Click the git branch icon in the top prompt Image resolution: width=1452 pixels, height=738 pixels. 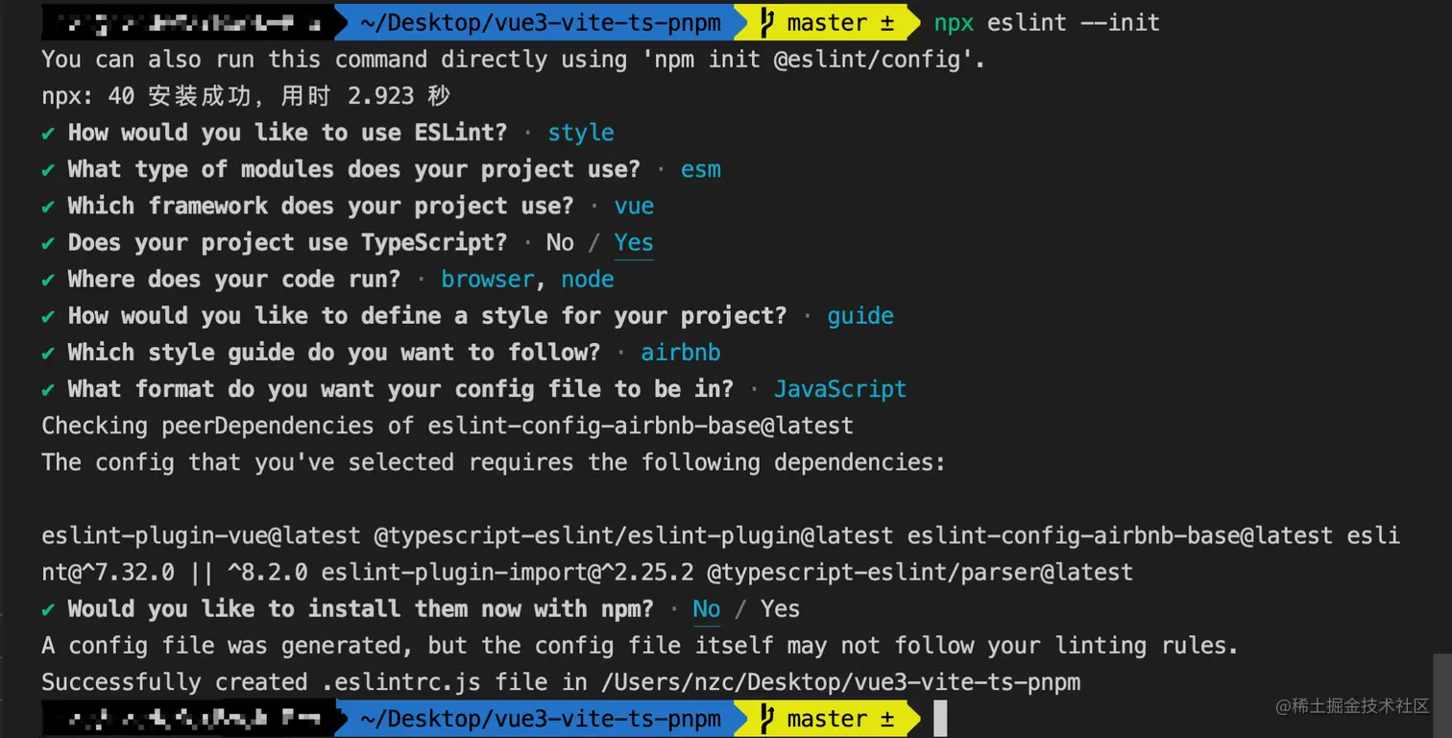765,22
